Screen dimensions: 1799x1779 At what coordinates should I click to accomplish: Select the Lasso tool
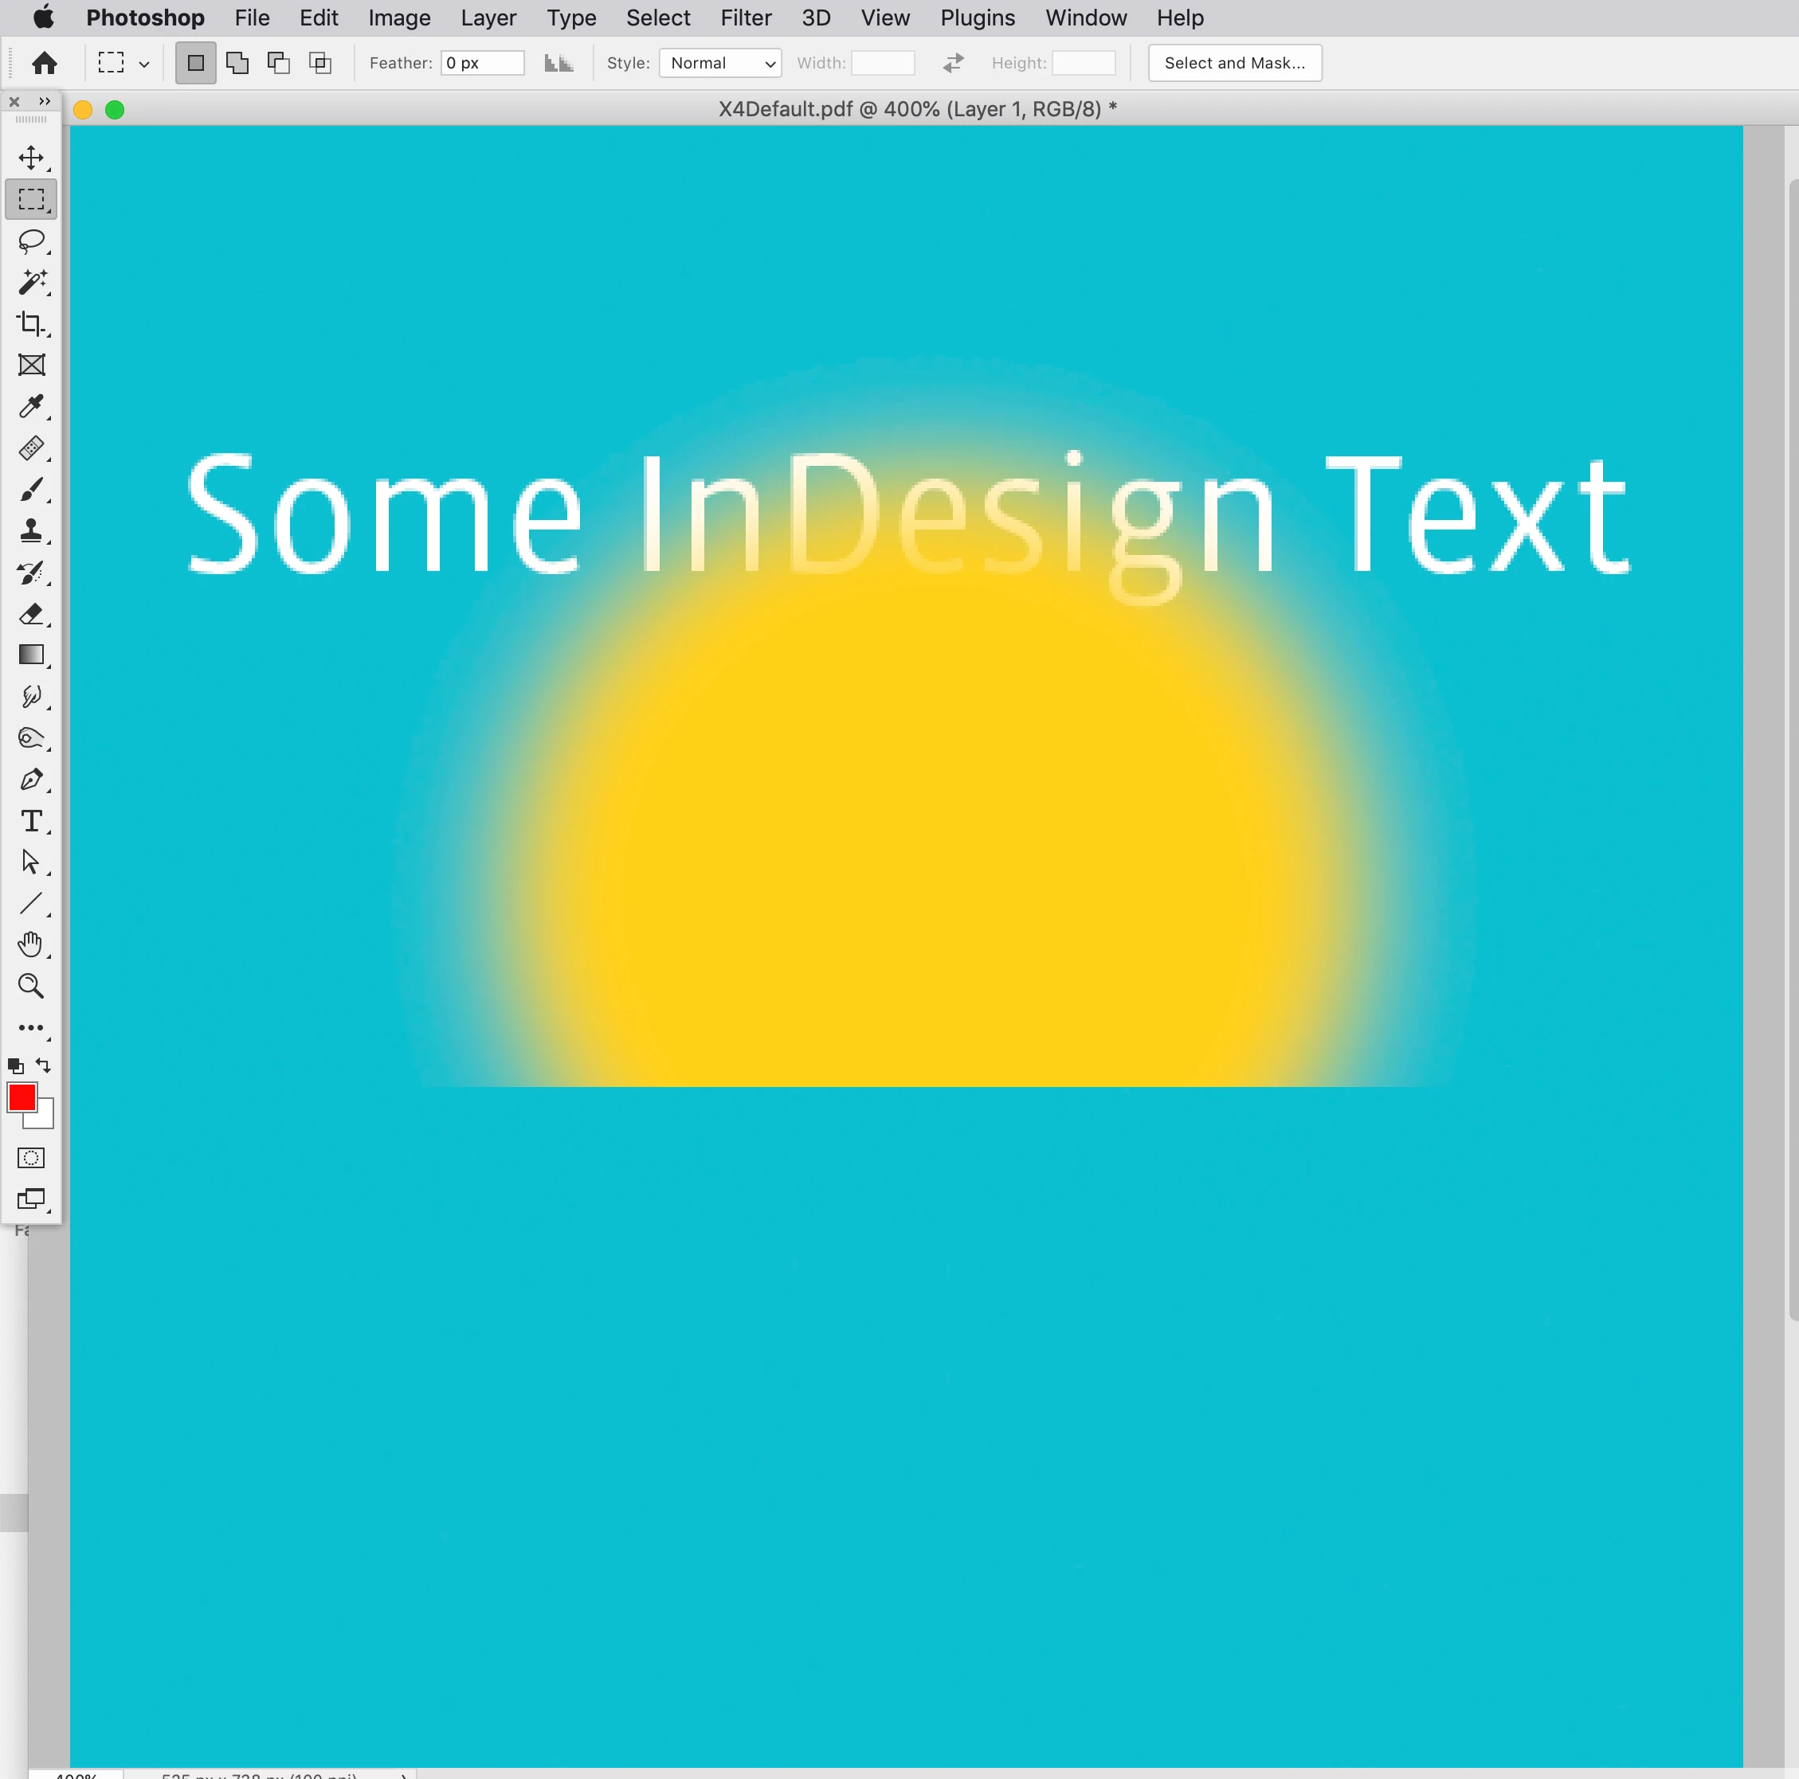point(31,241)
